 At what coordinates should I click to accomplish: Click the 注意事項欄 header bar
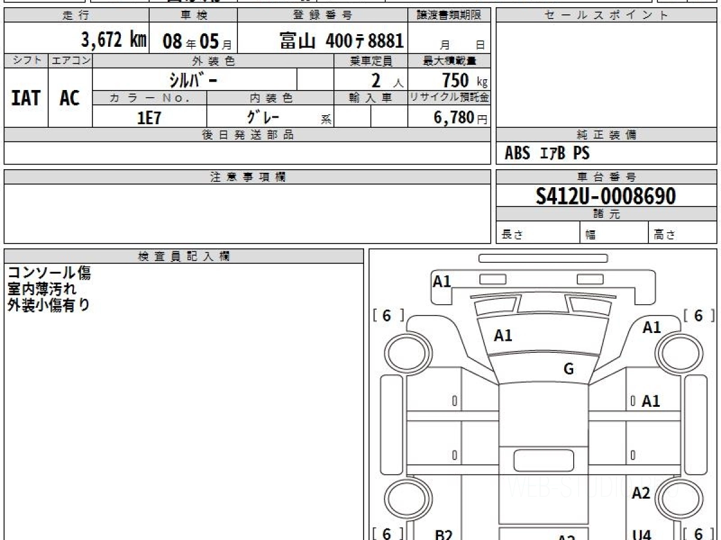(x=247, y=177)
